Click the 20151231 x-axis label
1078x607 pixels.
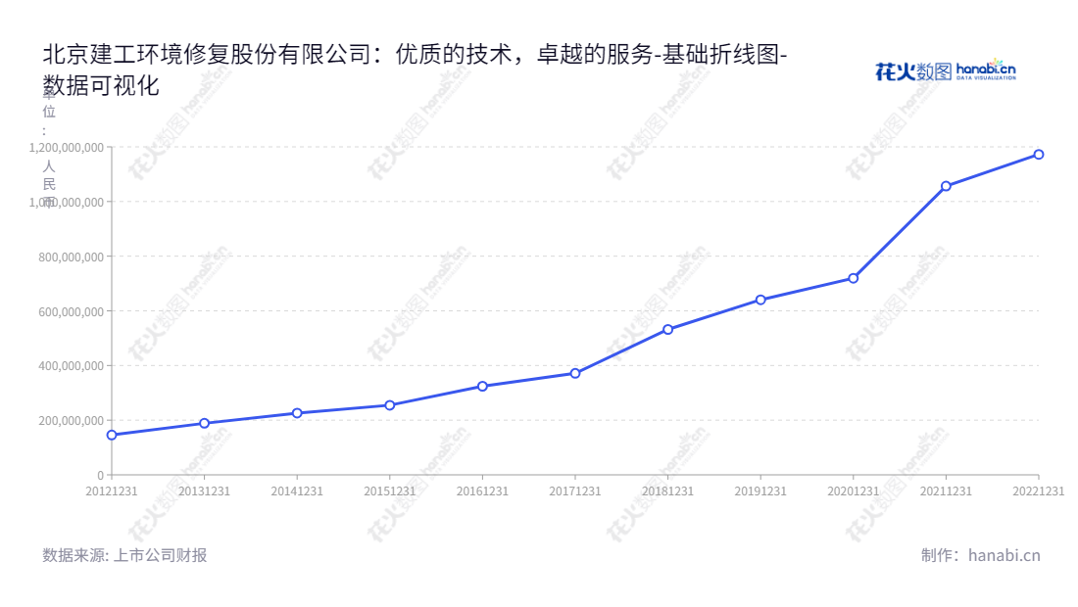(390, 490)
